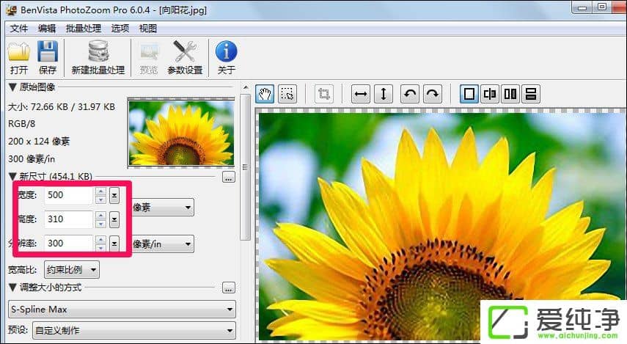
Task: Click the 保存 (Save) floppy disk icon
Action: point(48,54)
